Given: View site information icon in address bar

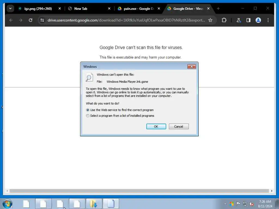Looking at the screenshot, I should click(42, 20).
